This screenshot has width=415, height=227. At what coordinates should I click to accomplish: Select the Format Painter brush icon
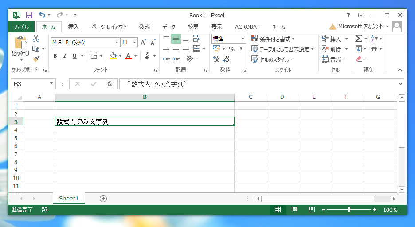36,59
